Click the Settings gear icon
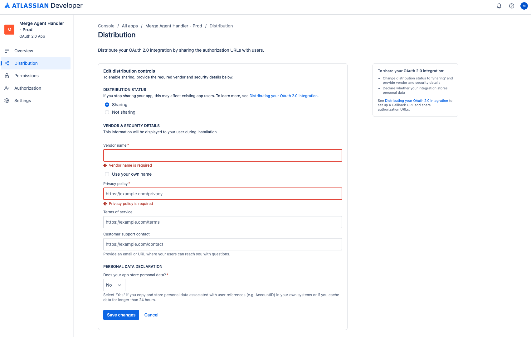The image size is (531, 337). point(7,101)
